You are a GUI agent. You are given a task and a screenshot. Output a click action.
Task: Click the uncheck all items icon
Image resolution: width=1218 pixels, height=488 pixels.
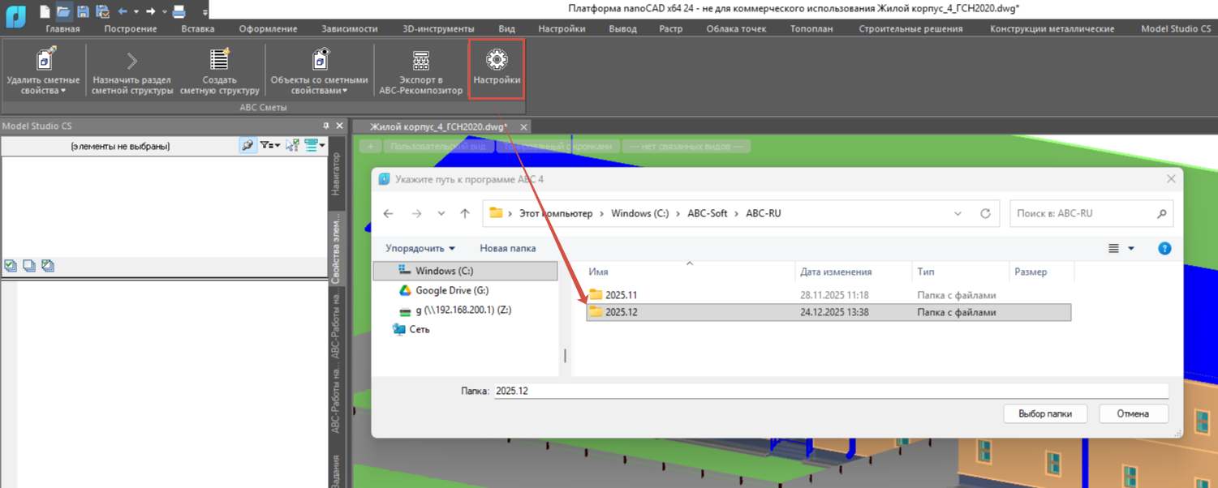coord(29,266)
